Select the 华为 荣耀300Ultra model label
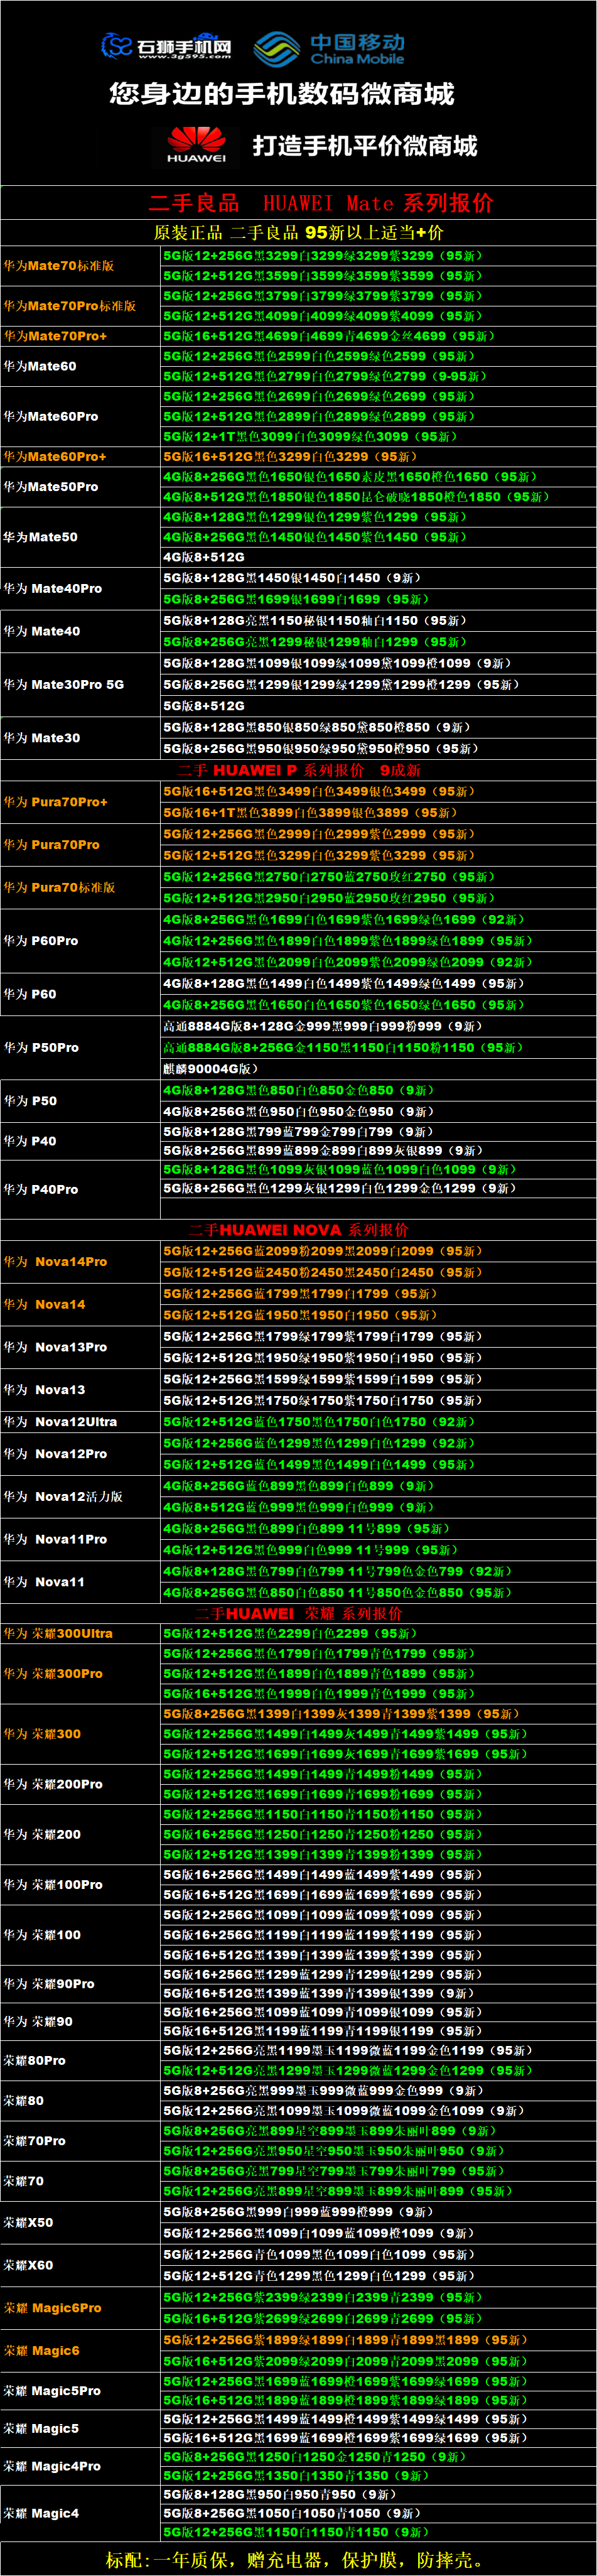Image resolution: width=597 pixels, height=2576 pixels. coord(58,1634)
